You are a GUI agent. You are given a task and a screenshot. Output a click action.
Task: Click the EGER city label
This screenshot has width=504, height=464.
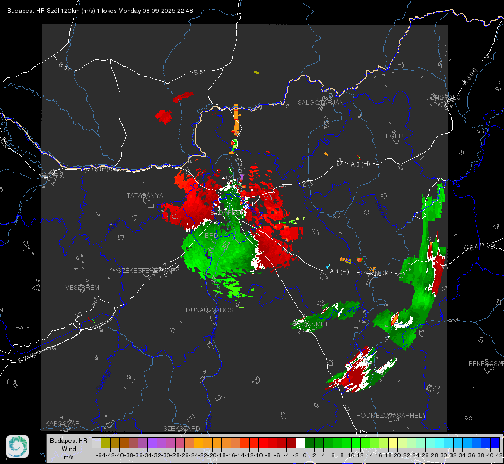click(394, 136)
